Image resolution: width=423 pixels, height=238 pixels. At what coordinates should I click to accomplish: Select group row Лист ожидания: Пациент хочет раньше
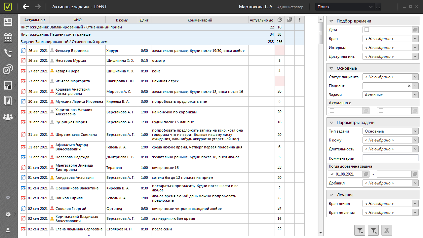[x=162, y=34]
